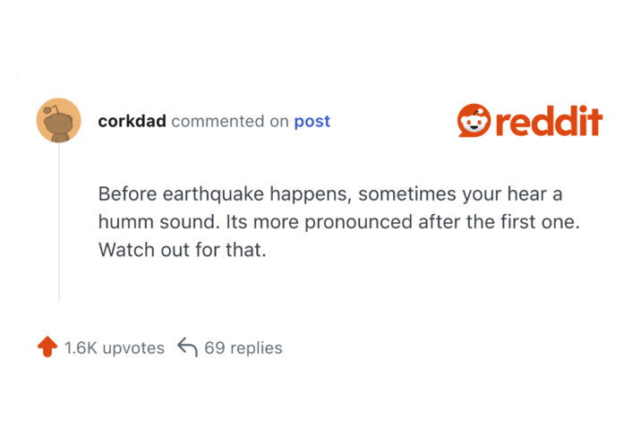Click the reply arrow icon
The height and width of the screenshot is (446, 641).
click(187, 347)
